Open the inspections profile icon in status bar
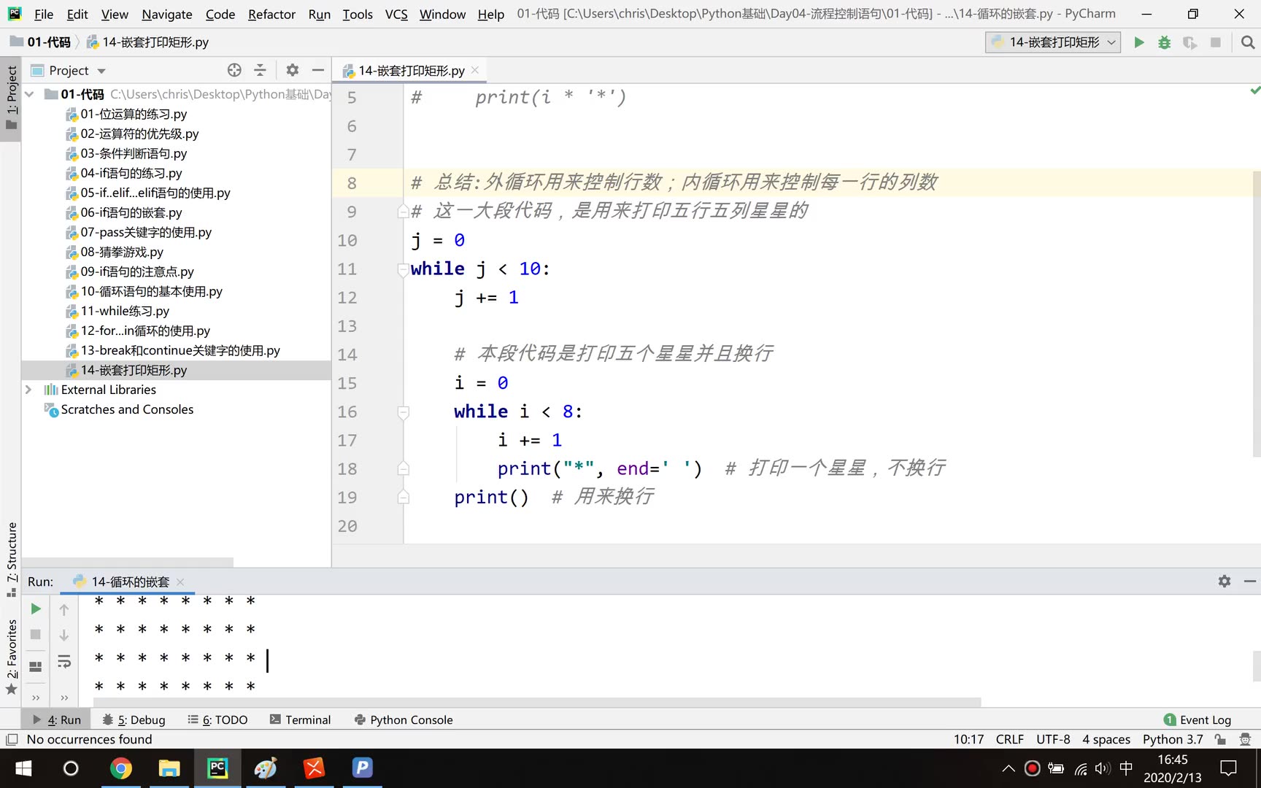Viewport: 1261px width, 788px height. pyautogui.click(x=1245, y=739)
